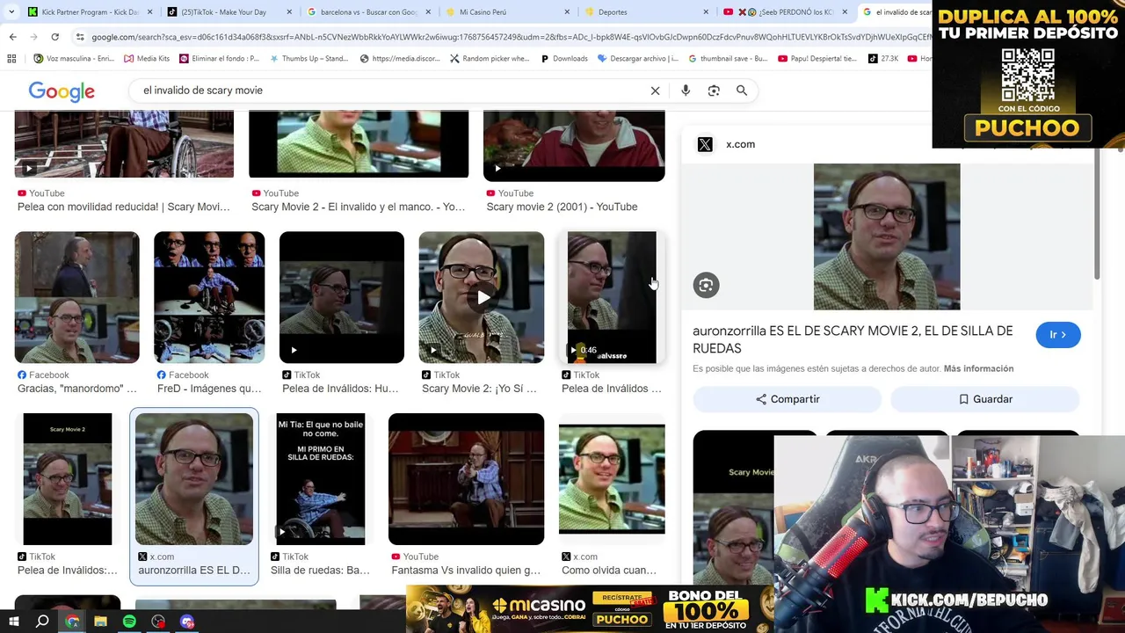Viewport: 1125px width, 633px height.
Task: Open the thumbnail save bookmark
Action: pos(728,59)
